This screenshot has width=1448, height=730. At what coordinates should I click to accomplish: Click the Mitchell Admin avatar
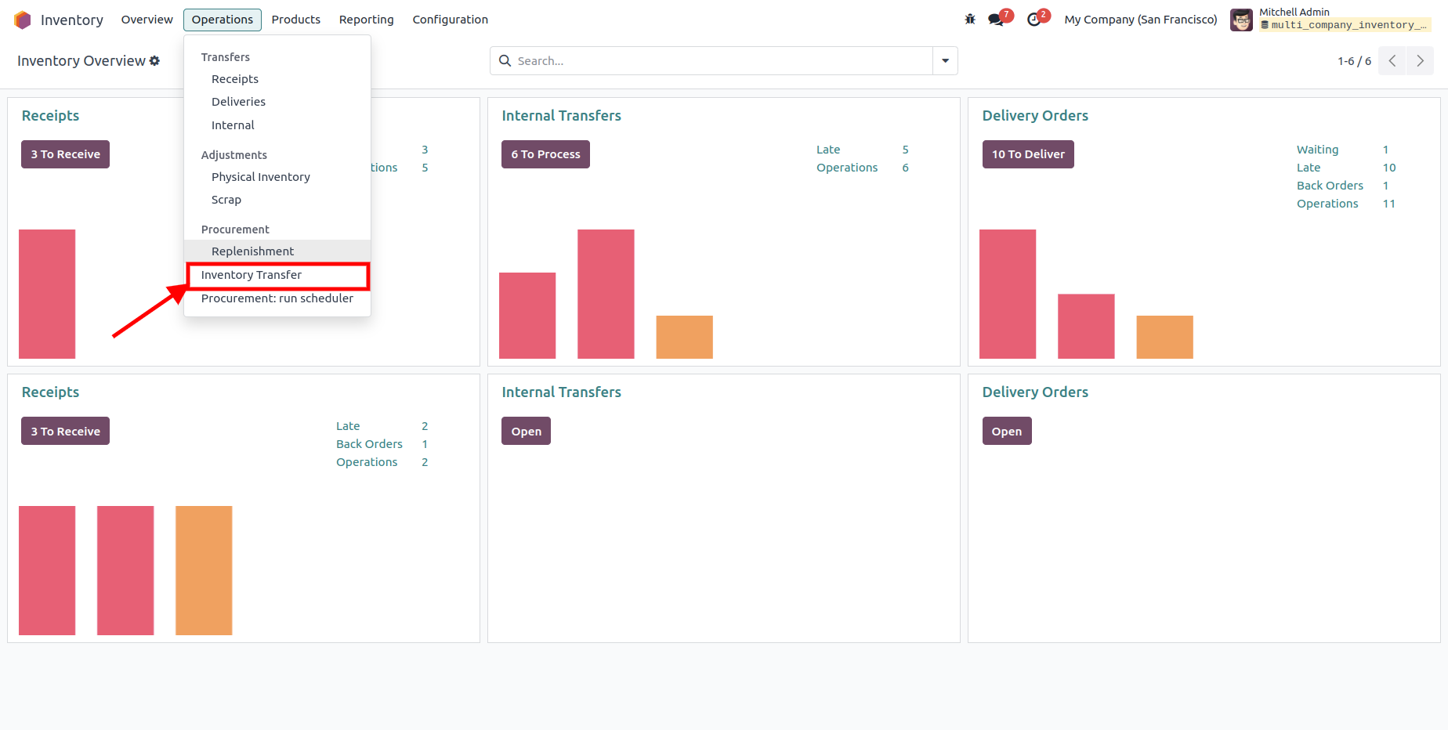click(x=1241, y=20)
